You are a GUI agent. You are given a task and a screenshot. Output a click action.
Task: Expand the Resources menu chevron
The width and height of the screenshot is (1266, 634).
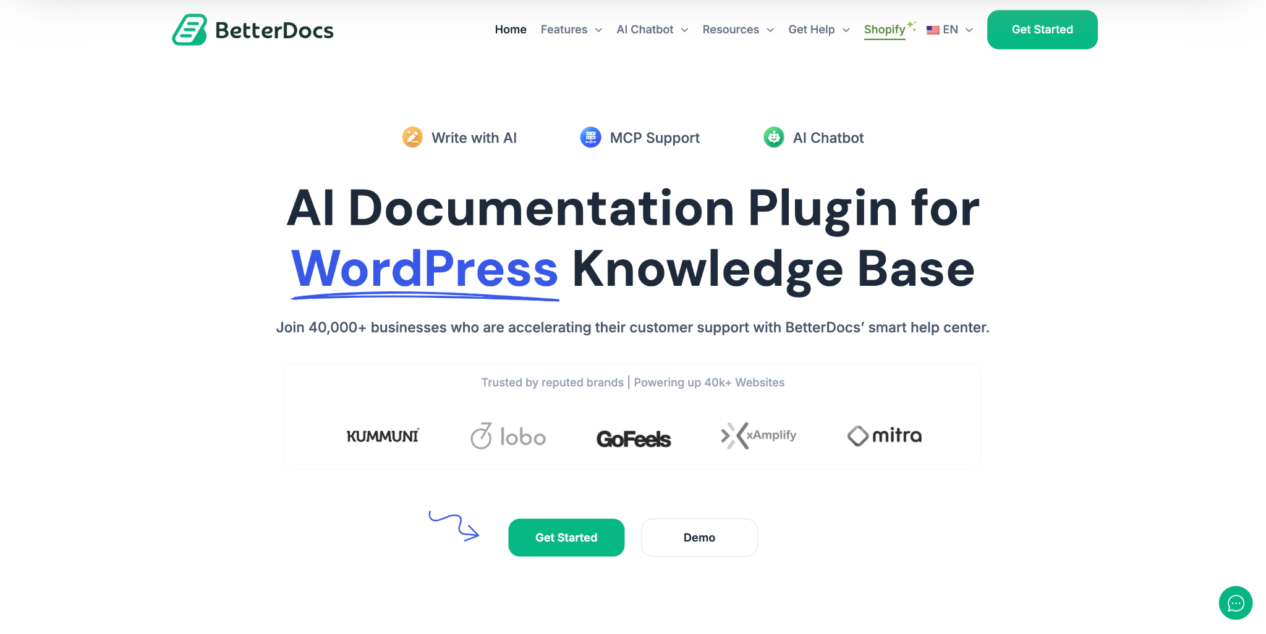tap(770, 30)
